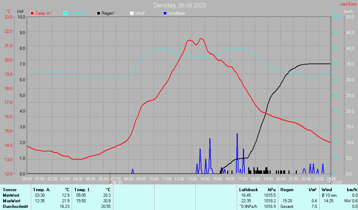
Task: Click the 'Regen' column header in table
Action: point(287,190)
